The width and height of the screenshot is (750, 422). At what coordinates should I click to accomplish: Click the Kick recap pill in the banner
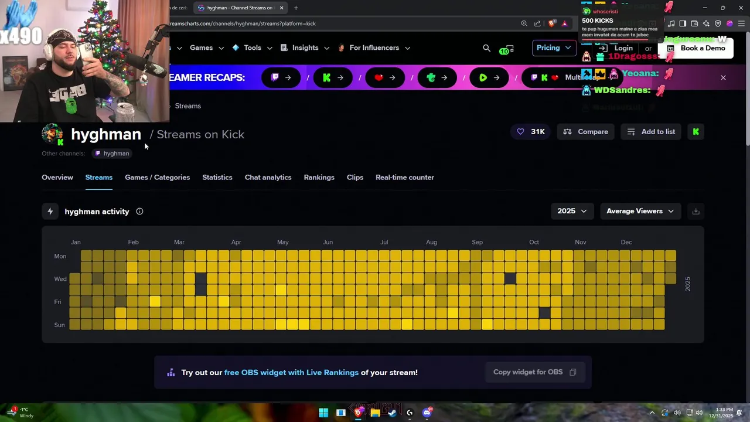click(x=333, y=77)
